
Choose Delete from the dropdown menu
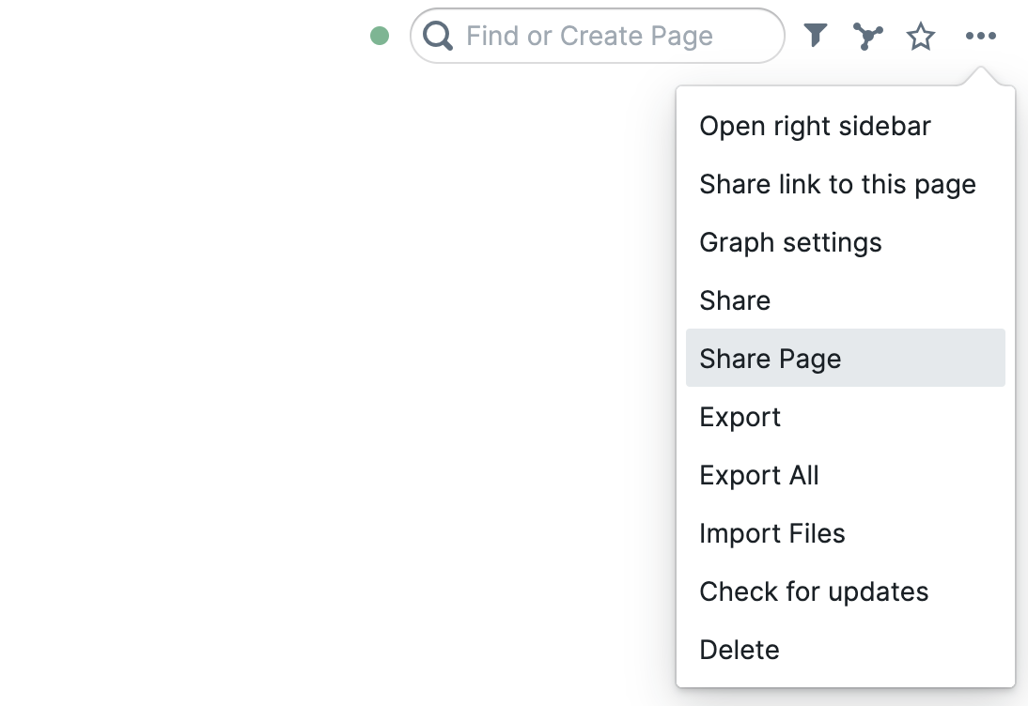click(740, 651)
